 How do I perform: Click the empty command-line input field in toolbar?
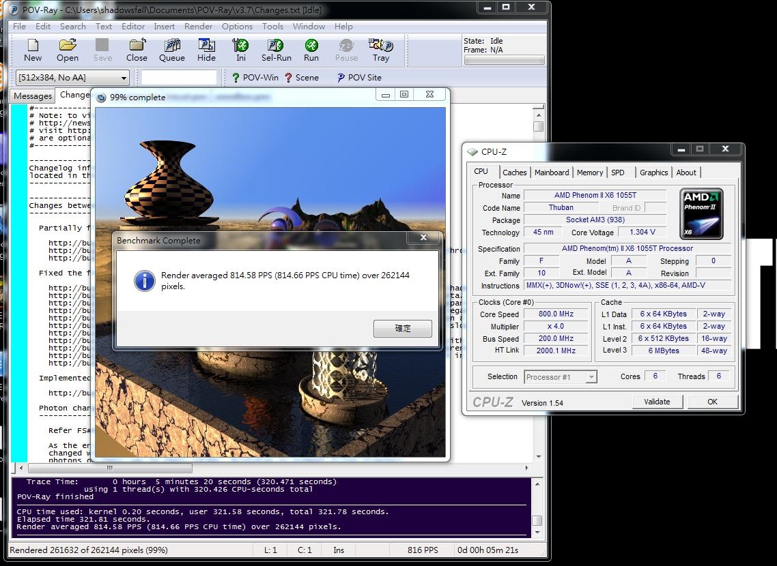click(179, 78)
